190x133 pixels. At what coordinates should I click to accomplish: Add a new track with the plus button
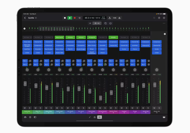[x=90, y=23]
